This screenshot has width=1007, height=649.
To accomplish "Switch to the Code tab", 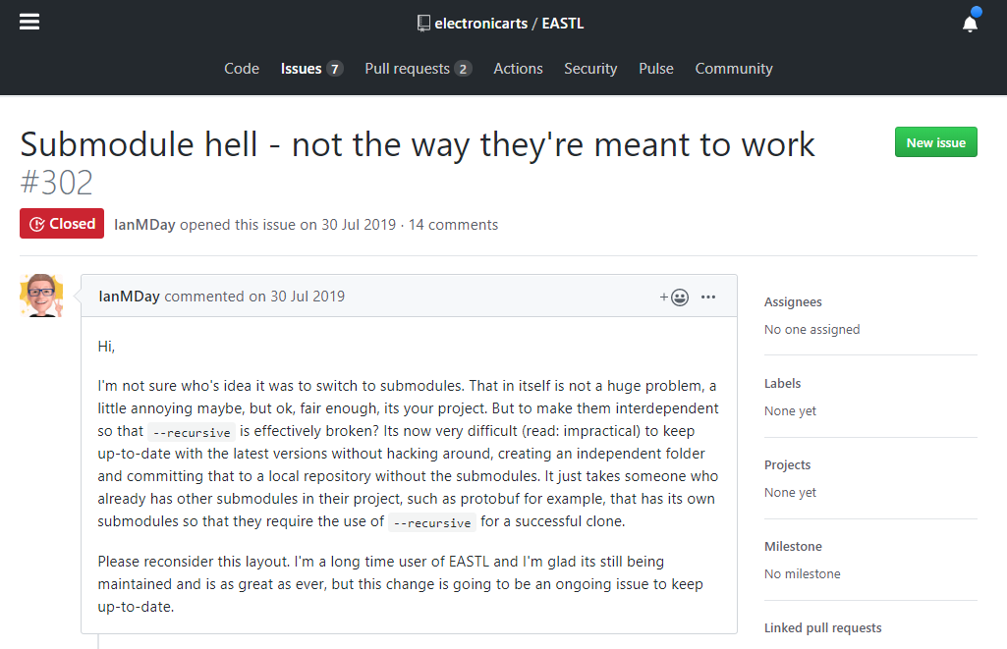I will point(242,69).
